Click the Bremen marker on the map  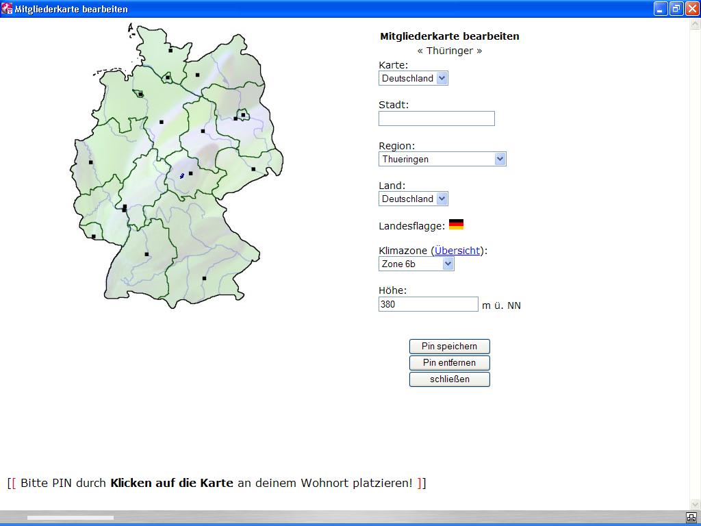point(140,95)
